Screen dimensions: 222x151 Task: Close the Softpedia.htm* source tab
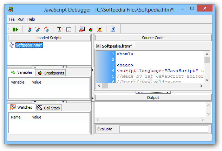pyautogui.click(x=98, y=46)
